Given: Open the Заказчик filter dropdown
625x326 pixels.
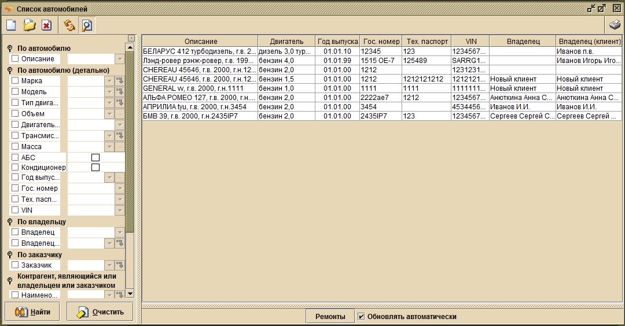Looking at the screenshot, I should point(109,265).
